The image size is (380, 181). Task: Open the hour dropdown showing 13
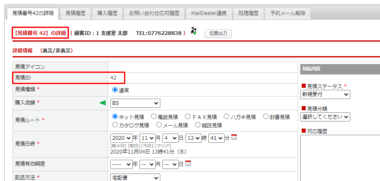(x=193, y=138)
